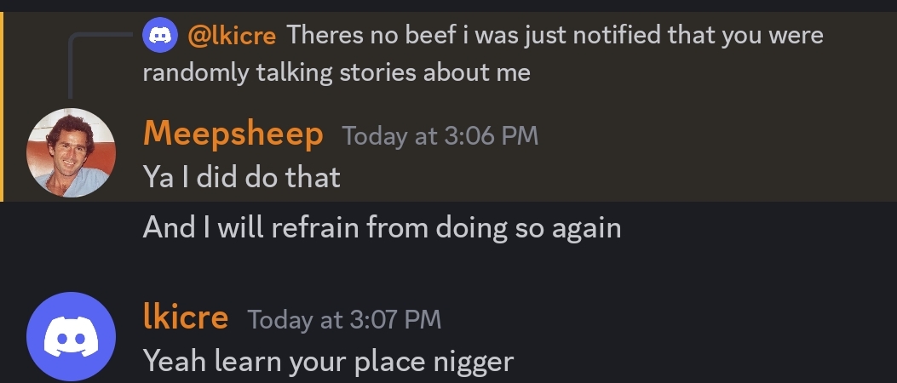897x383 pixels.
Task: Open Meepsheep's profile picture
Action: click(x=71, y=152)
